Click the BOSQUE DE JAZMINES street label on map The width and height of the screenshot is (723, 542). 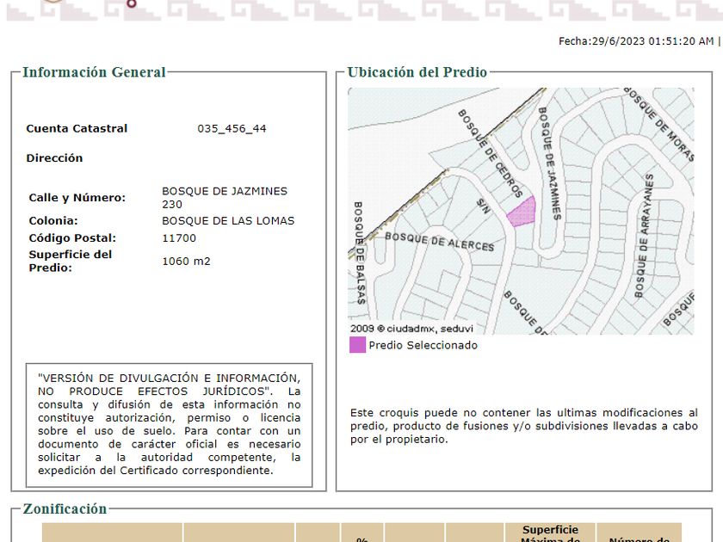550,163
